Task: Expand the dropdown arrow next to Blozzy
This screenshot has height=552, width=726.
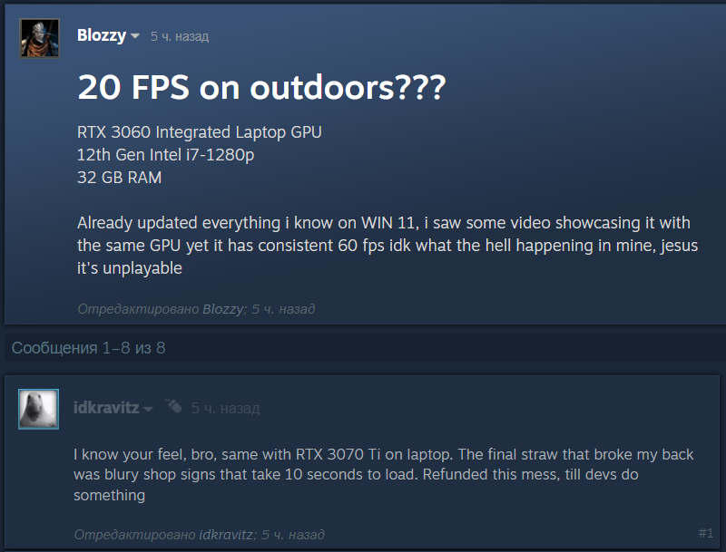Action: tap(135, 36)
